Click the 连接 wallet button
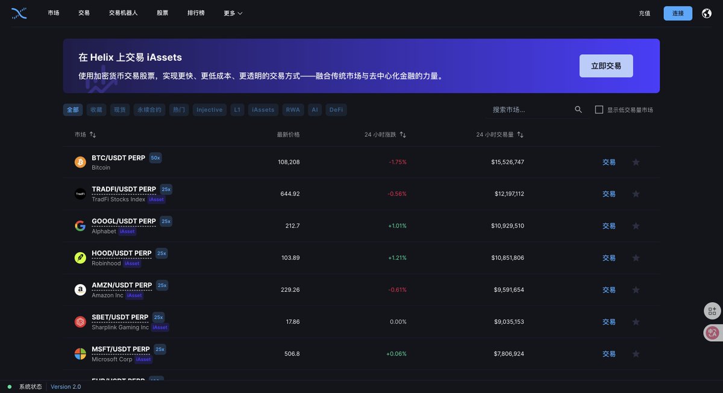 click(678, 13)
